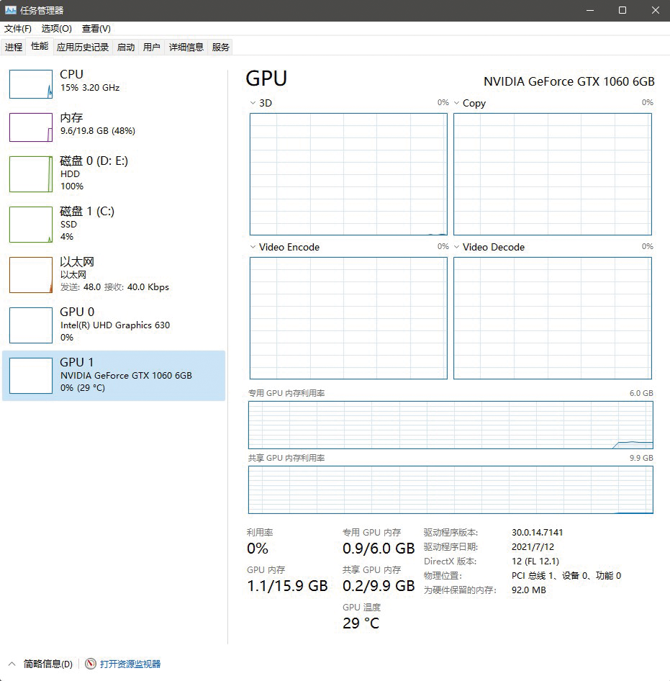Click the 3D engine usage graph
Image resolution: width=670 pixels, height=681 pixels.
click(x=348, y=174)
